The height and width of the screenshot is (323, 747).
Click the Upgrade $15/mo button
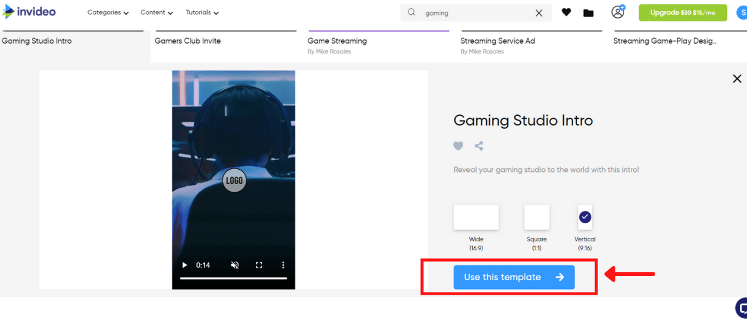coord(682,12)
